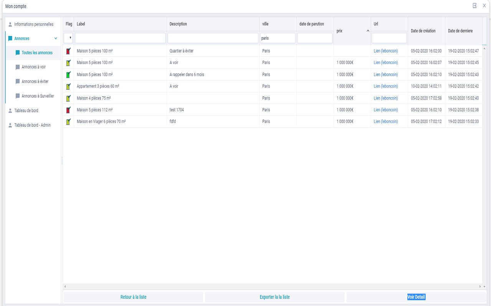This screenshot has width=491, height=306.
Task: Click the icon beside Annonces à Surveiller
Action: 18,96
